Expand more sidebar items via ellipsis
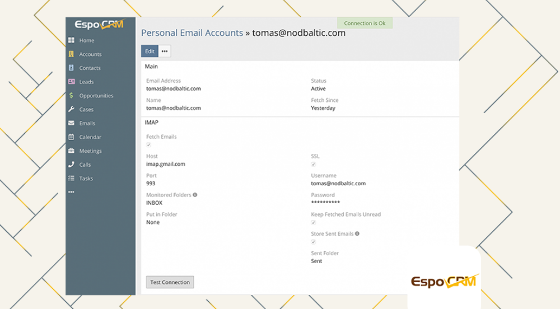 click(71, 192)
